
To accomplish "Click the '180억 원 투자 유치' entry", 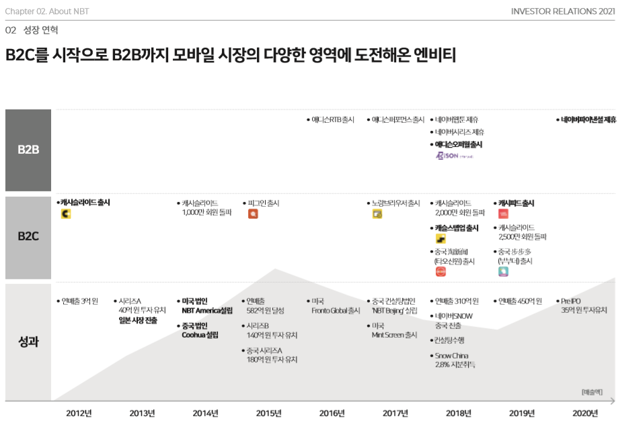I will click(x=272, y=360).
